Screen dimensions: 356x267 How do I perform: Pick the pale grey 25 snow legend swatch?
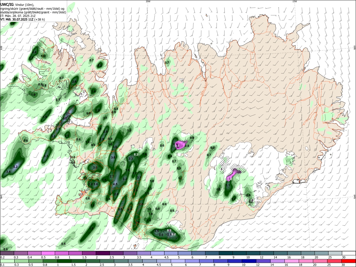[336, 253]
